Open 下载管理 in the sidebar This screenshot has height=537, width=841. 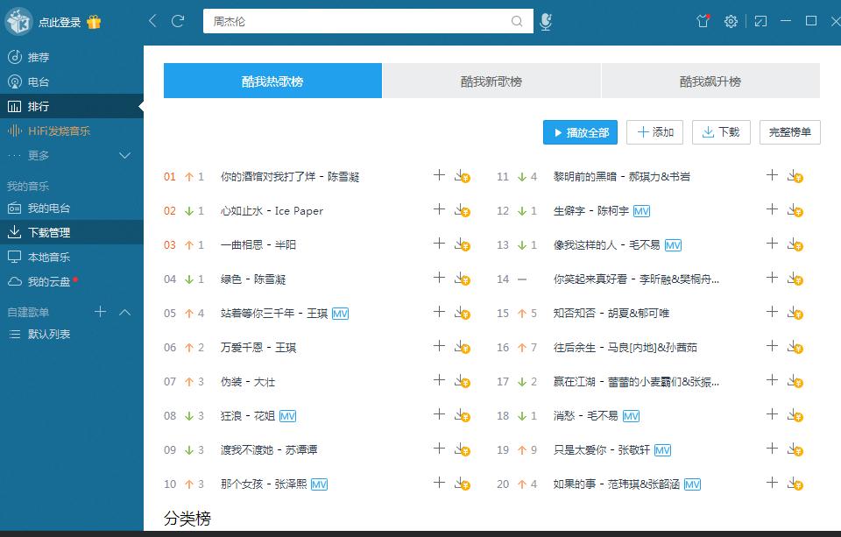click(x=49, y=232)
